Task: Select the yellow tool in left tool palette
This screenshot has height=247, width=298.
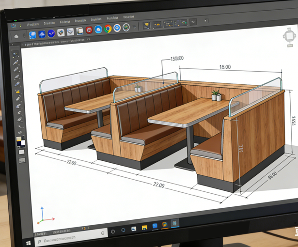Action: pos(18,91)
